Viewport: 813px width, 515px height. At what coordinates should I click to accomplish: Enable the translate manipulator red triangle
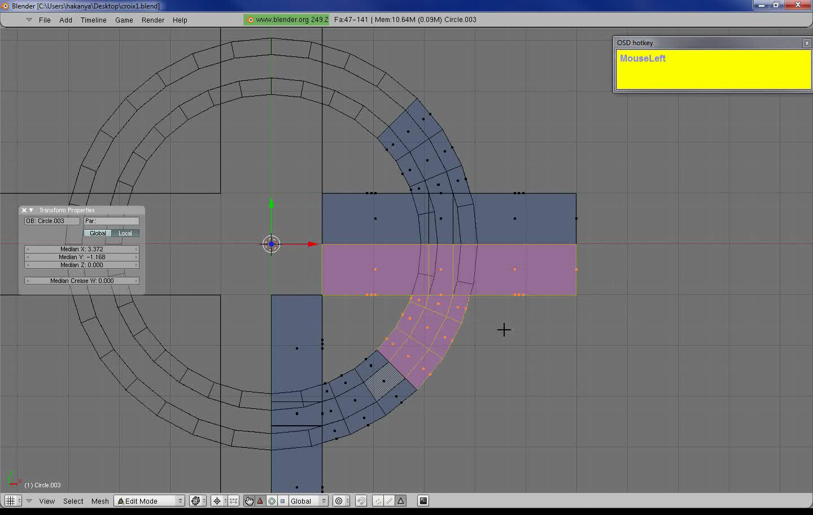point(260,501)
